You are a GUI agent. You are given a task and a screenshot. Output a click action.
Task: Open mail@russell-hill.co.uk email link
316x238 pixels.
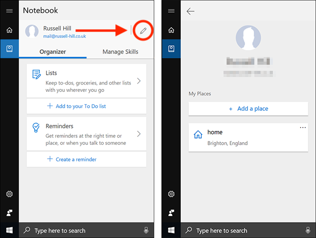[65, 36]
